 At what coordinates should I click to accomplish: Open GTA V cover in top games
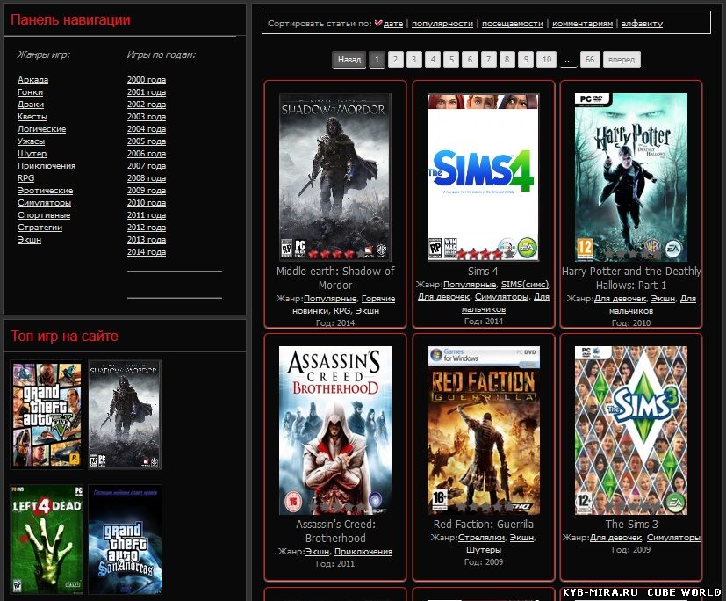47,415
